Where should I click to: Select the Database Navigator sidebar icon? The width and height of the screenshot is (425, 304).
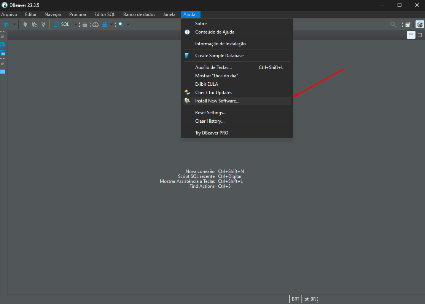[x=3, y=45]
